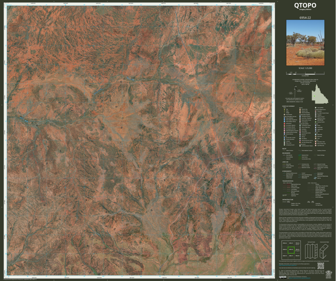Click the Museum legend icon
The height and width of the screenshot is (281, 336).
[x=300, y=135]
